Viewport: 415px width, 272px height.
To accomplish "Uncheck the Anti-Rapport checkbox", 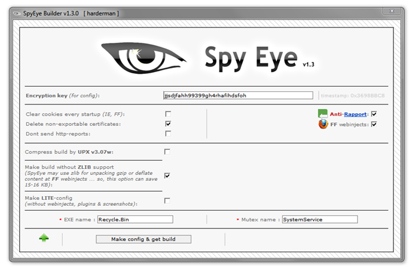I will click(374, 114).
